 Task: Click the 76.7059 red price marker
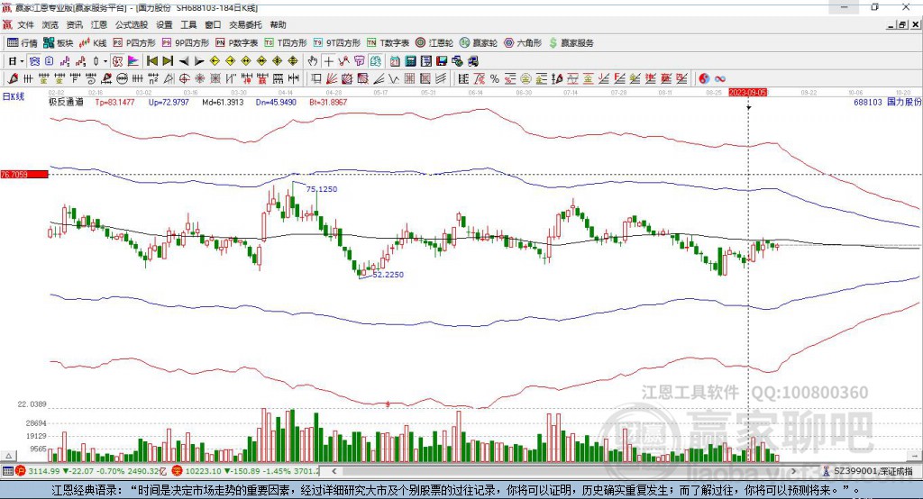(24, 174)
